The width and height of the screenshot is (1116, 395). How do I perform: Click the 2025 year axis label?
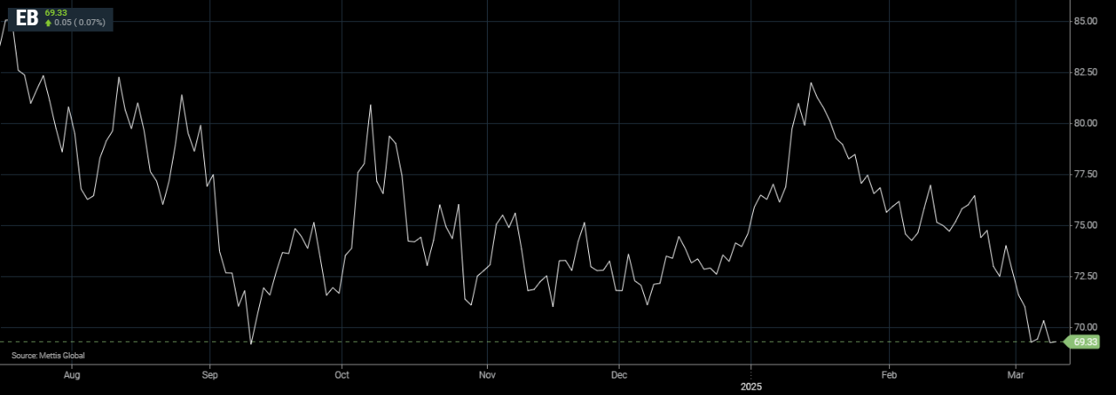[x=750, y=385]
